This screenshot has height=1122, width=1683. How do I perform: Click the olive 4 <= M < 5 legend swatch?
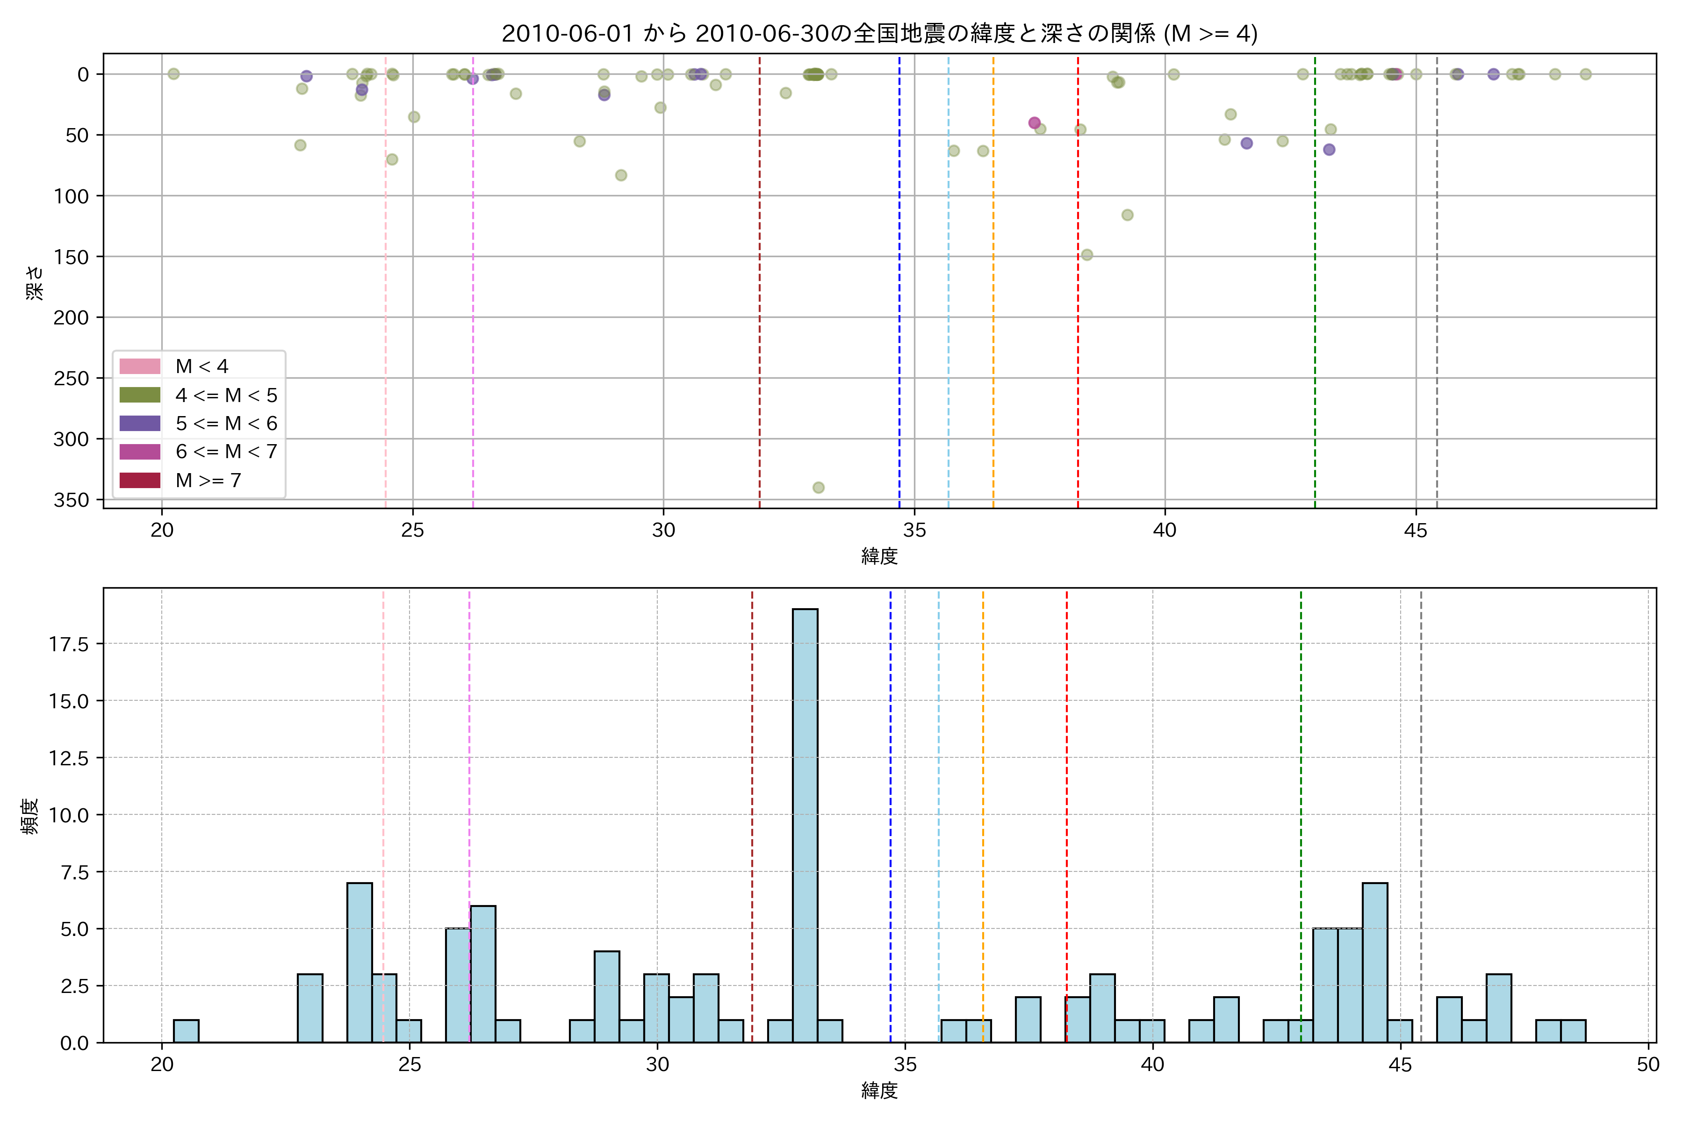click(139, 395)
